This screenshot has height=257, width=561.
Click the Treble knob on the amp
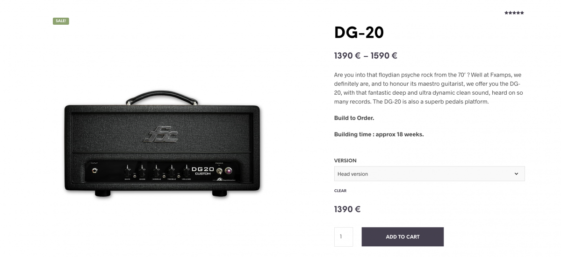[x=172, y=171]
